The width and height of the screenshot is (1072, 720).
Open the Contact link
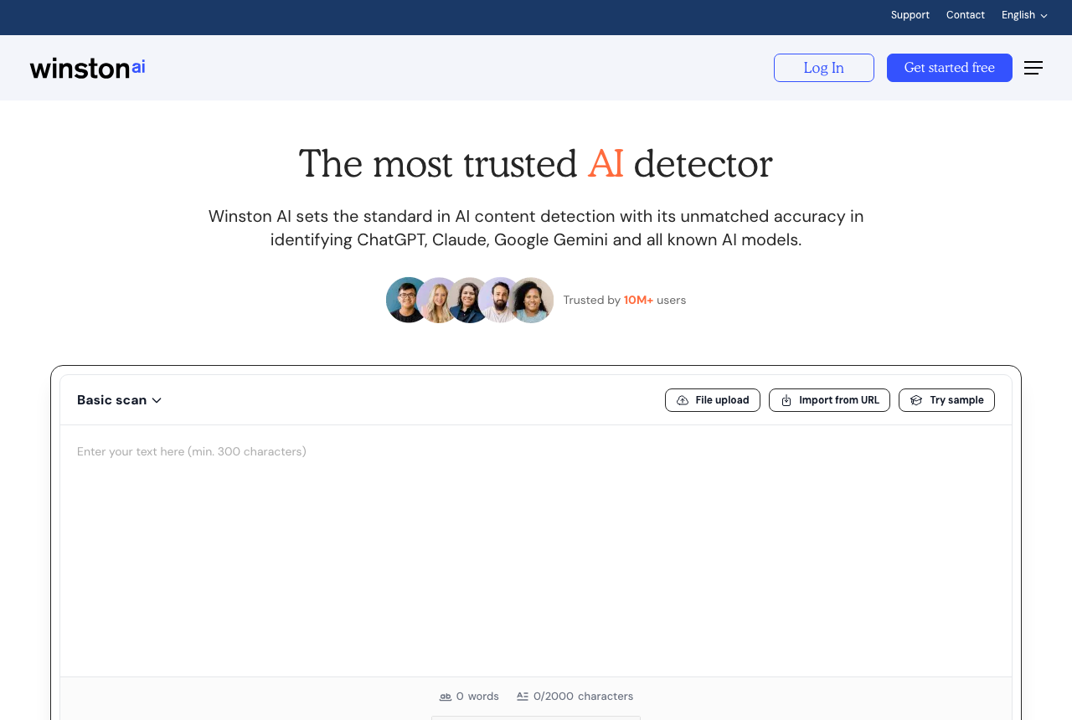[x=966, y=15]
